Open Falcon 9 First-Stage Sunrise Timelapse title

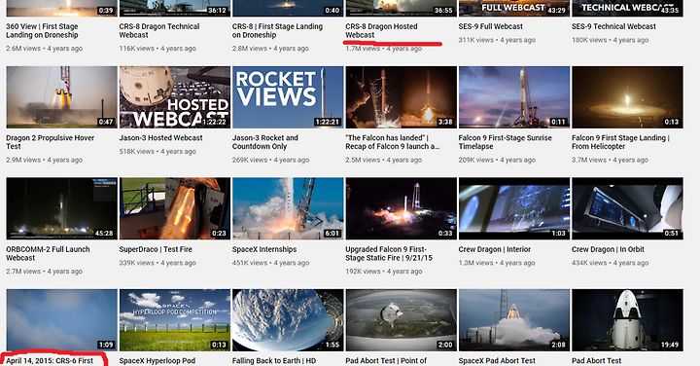pyautogui.click(x=505, y=142)
